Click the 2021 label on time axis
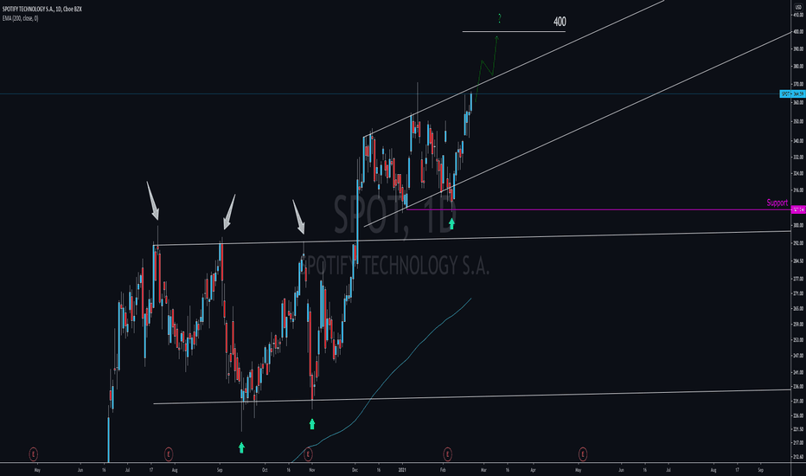The height and width of the screenshot is (476, 806). [x=402, y=470]
